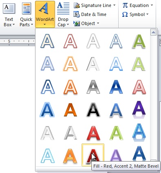This screenshot has width=161, height=173.
Task: Choose the cream fill dark blue outline WordArt
Action: click(47, 41)
